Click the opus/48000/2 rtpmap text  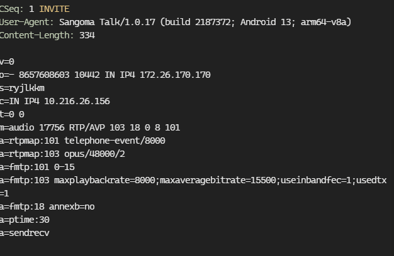point(95,154)
